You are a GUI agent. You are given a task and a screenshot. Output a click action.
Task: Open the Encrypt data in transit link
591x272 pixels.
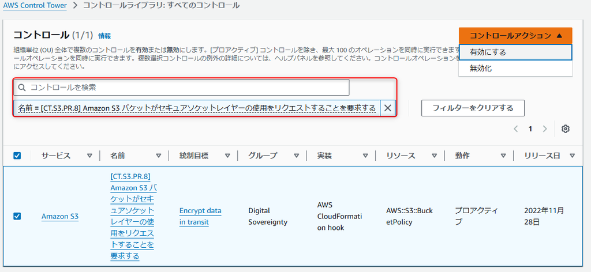coord(200,216)
